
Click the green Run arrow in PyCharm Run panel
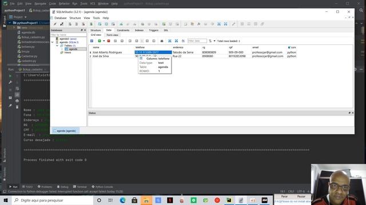click(10, 76)
